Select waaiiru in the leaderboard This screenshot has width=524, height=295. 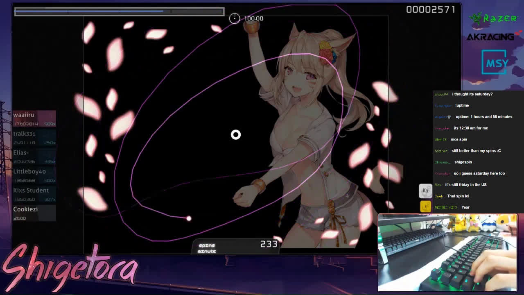34,119
